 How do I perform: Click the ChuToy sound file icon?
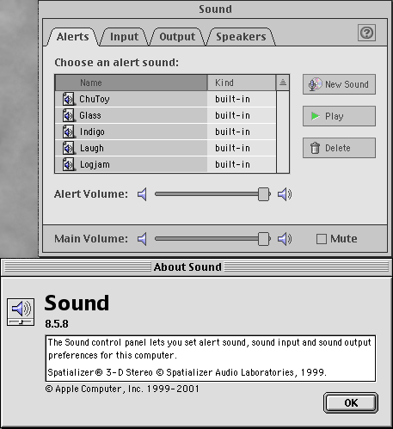click(69, 99)
